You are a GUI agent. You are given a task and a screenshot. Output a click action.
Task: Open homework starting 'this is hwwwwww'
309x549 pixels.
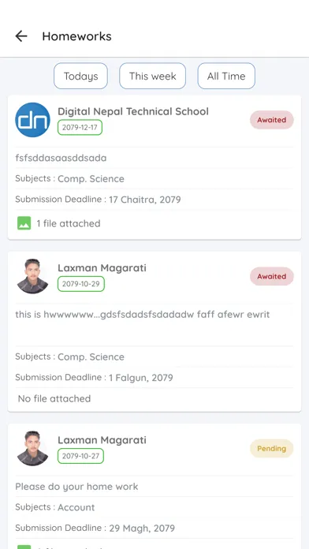pyautogui.click(x=143, y=315)
